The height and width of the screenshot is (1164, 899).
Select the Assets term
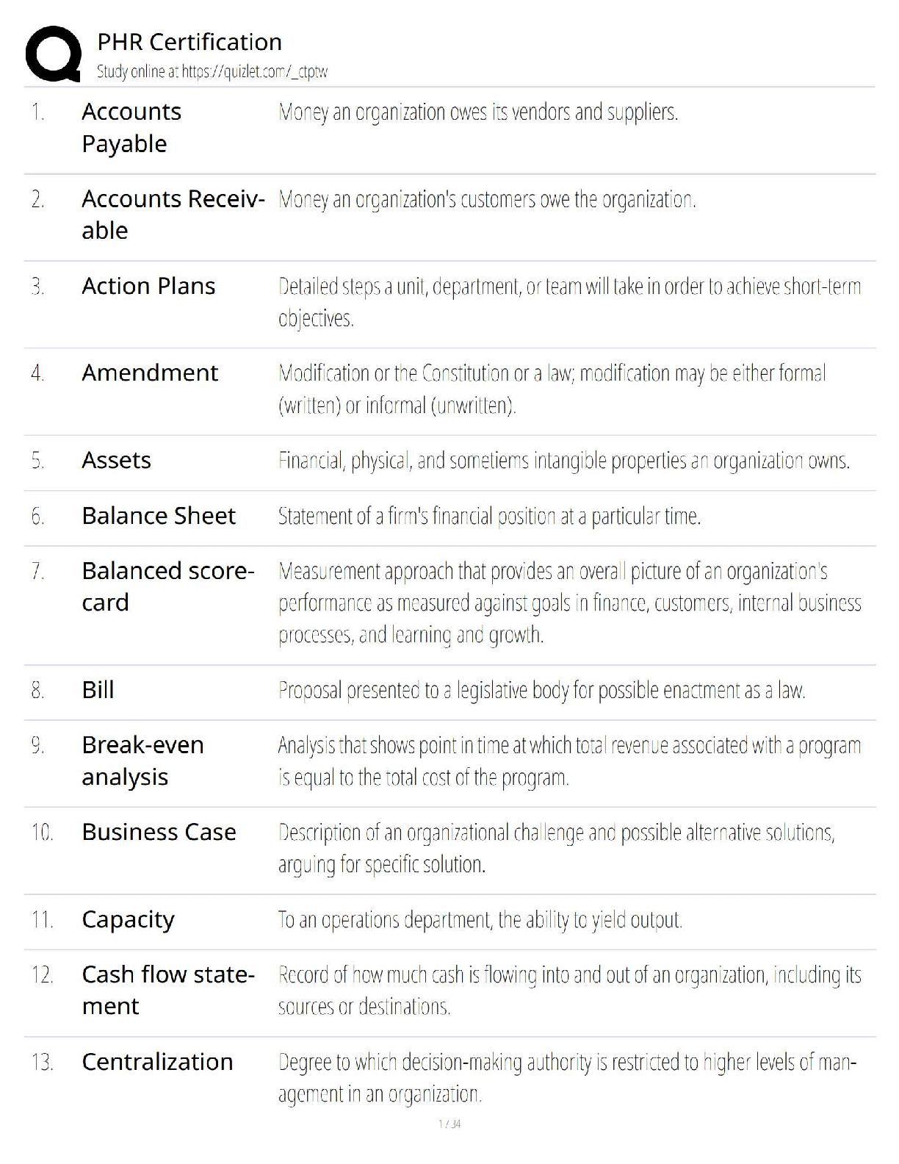pyautogui.click(x=116, y=460)
